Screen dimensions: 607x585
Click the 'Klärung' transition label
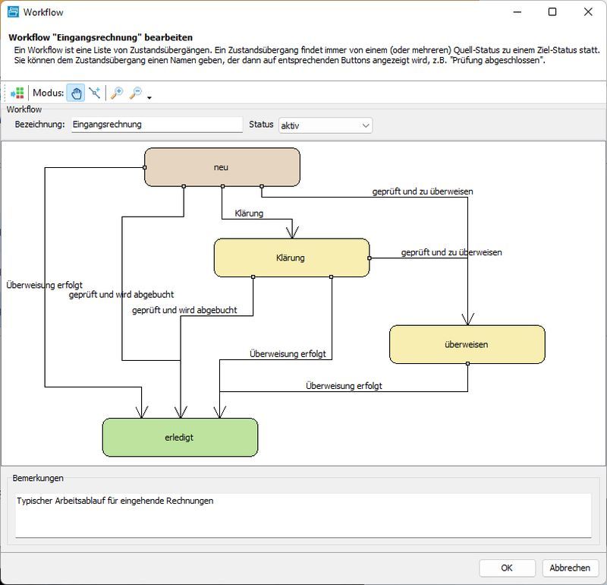click(x=250, y=214)
